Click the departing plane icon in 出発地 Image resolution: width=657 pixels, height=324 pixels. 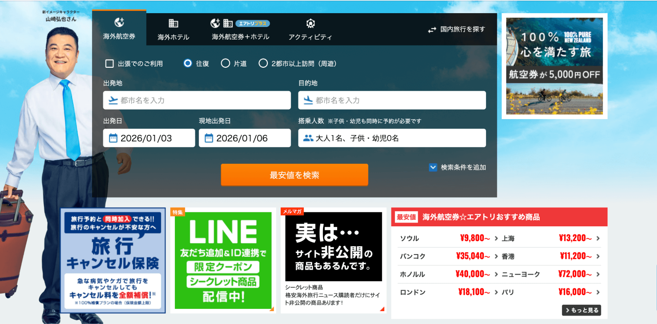[113, 100]
